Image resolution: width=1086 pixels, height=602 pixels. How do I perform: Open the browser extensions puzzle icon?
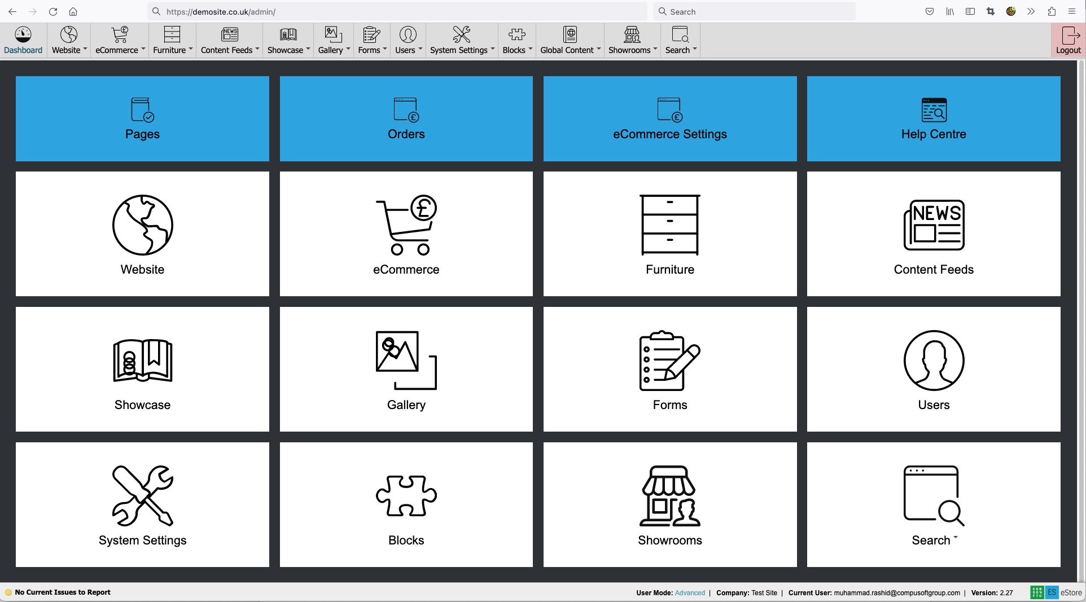coord(1052,11)
